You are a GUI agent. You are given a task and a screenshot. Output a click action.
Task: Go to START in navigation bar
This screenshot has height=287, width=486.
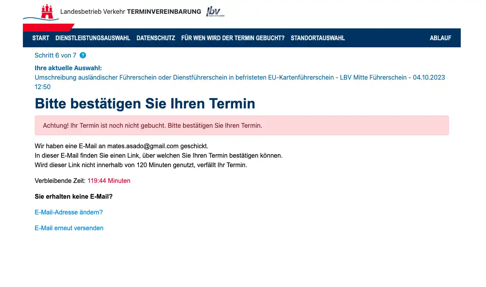tap(41, 38)
